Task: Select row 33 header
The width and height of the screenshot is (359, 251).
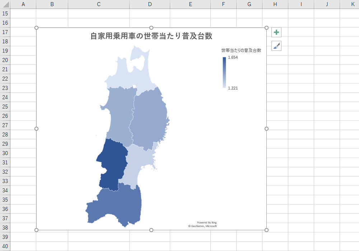Action: [x=5, y=181]
